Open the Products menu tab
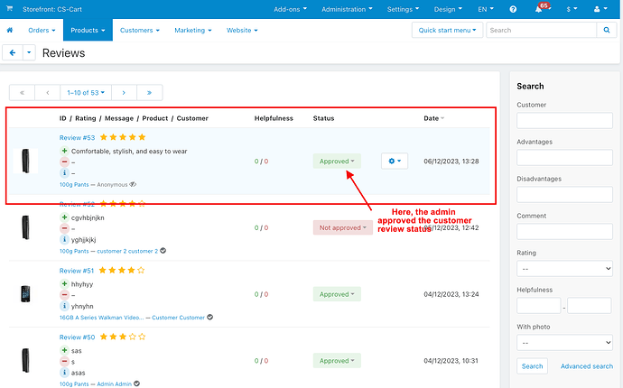 [x=88, y=30]
